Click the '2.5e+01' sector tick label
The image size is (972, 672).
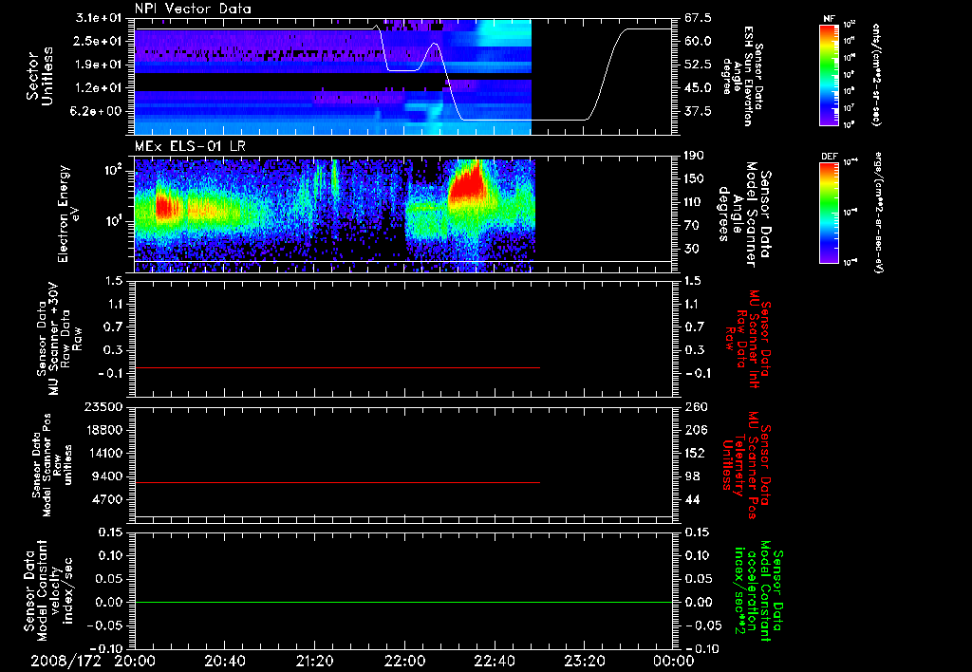pyautogui.click(x=99, y=41)
